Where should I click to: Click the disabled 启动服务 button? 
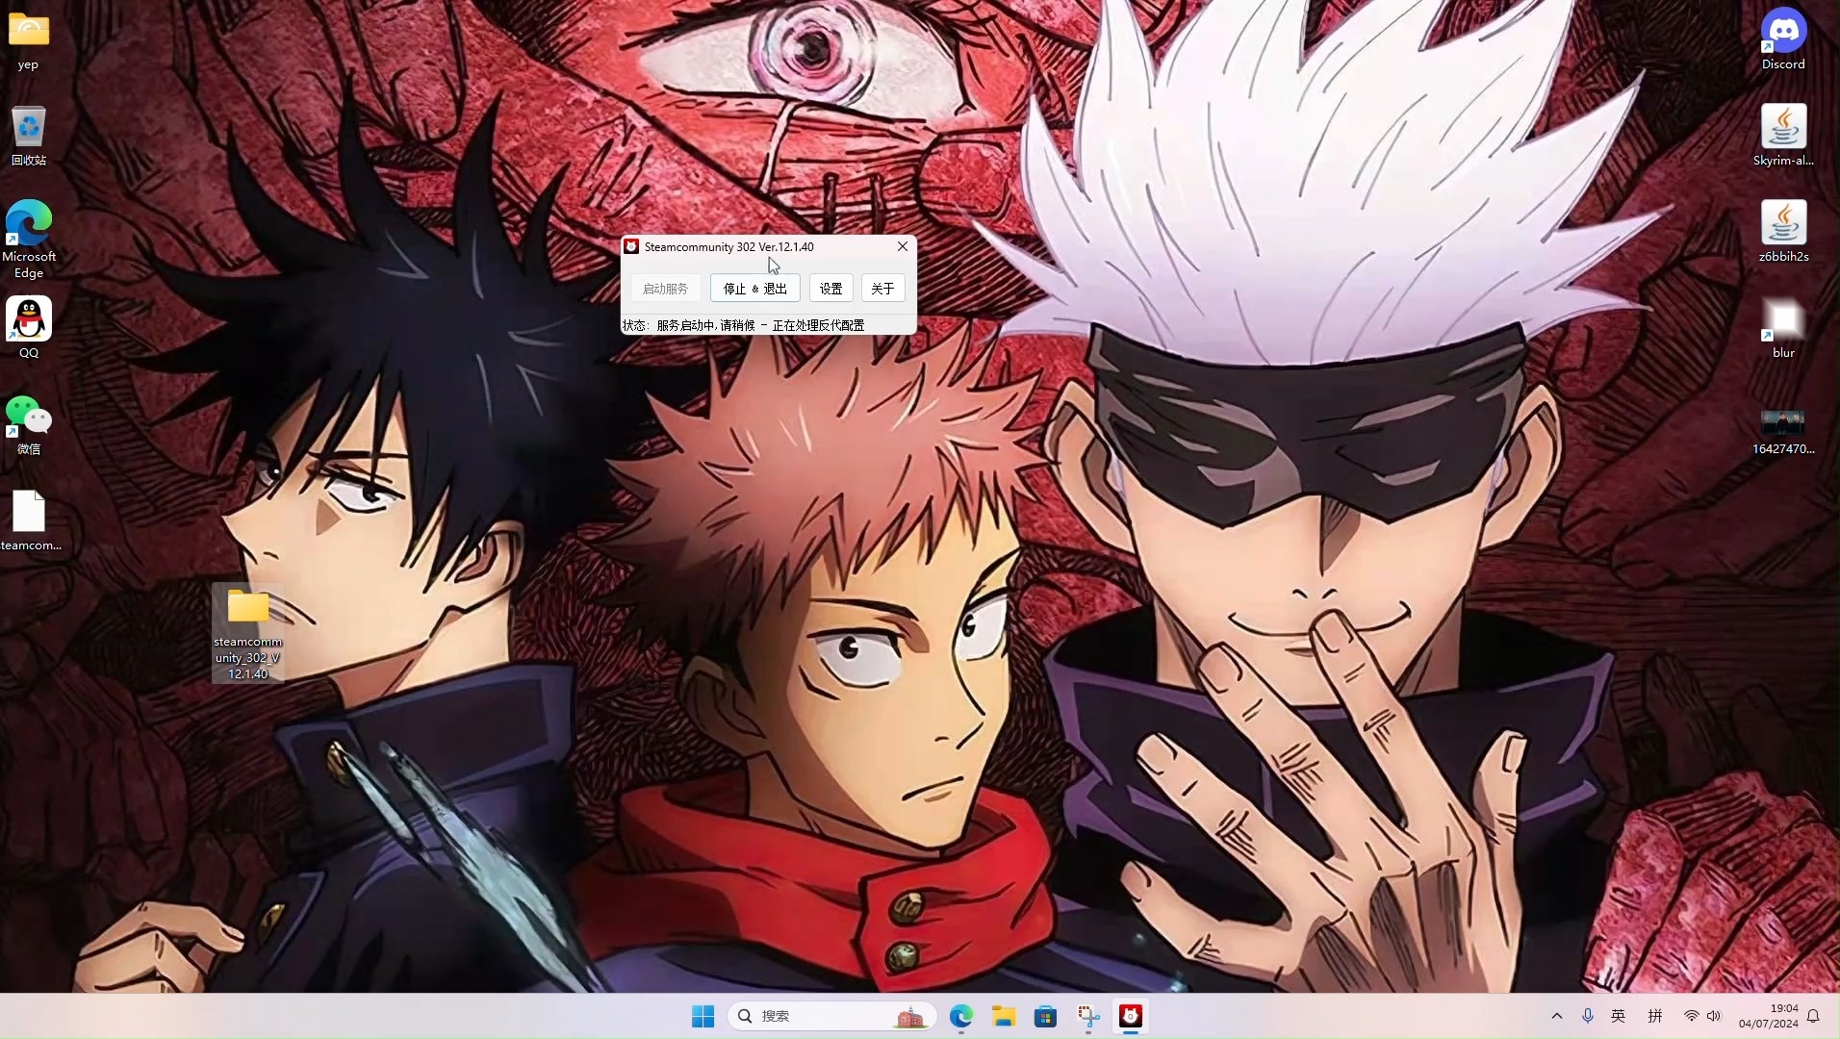665,289
